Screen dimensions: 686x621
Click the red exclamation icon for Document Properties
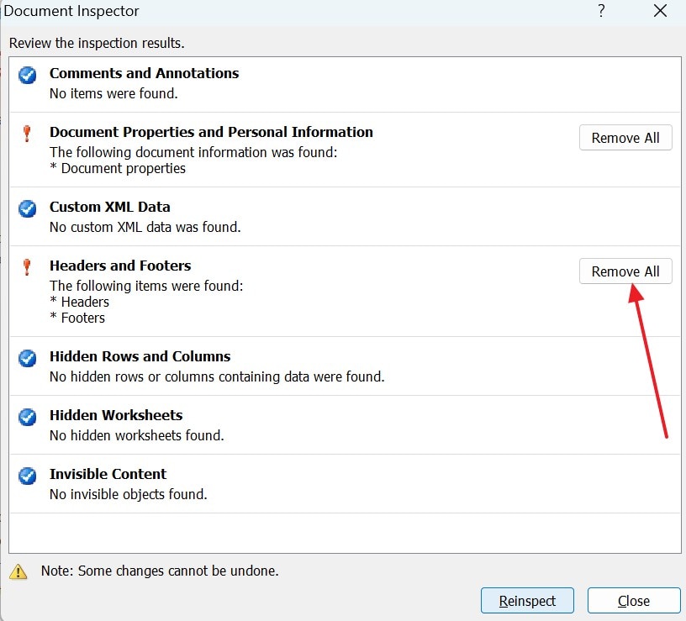click(x=28, y=133)
